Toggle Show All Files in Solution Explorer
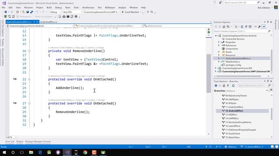Viewport: 279px width, 156px height. tap(250, 26)
